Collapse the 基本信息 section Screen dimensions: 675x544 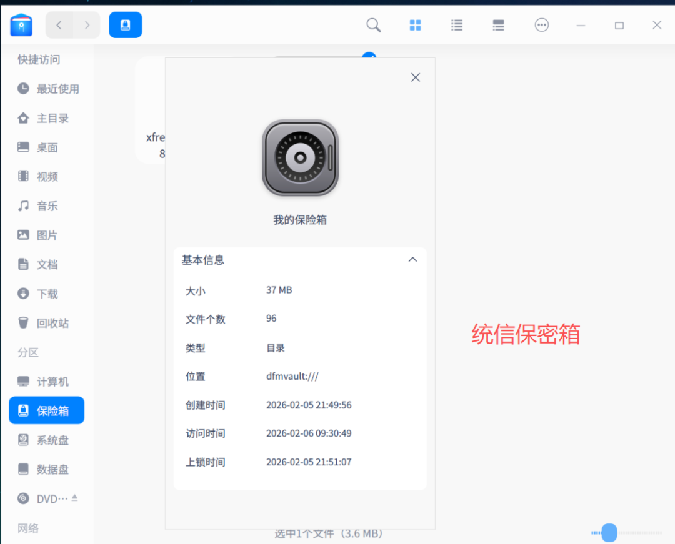click(412, 260)
